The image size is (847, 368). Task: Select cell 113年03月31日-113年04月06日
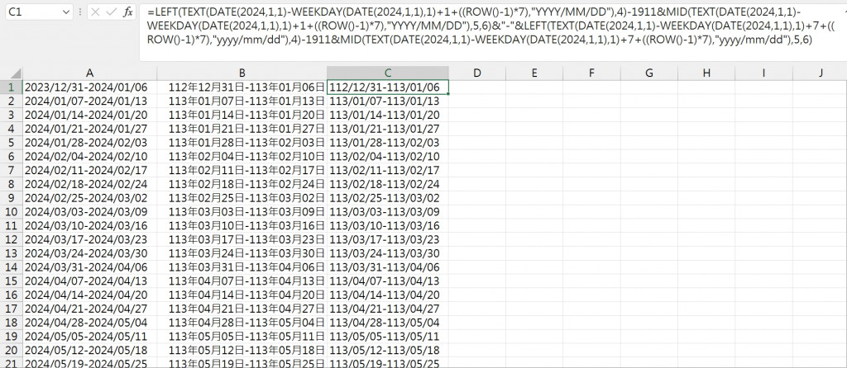tap(242, 267)
